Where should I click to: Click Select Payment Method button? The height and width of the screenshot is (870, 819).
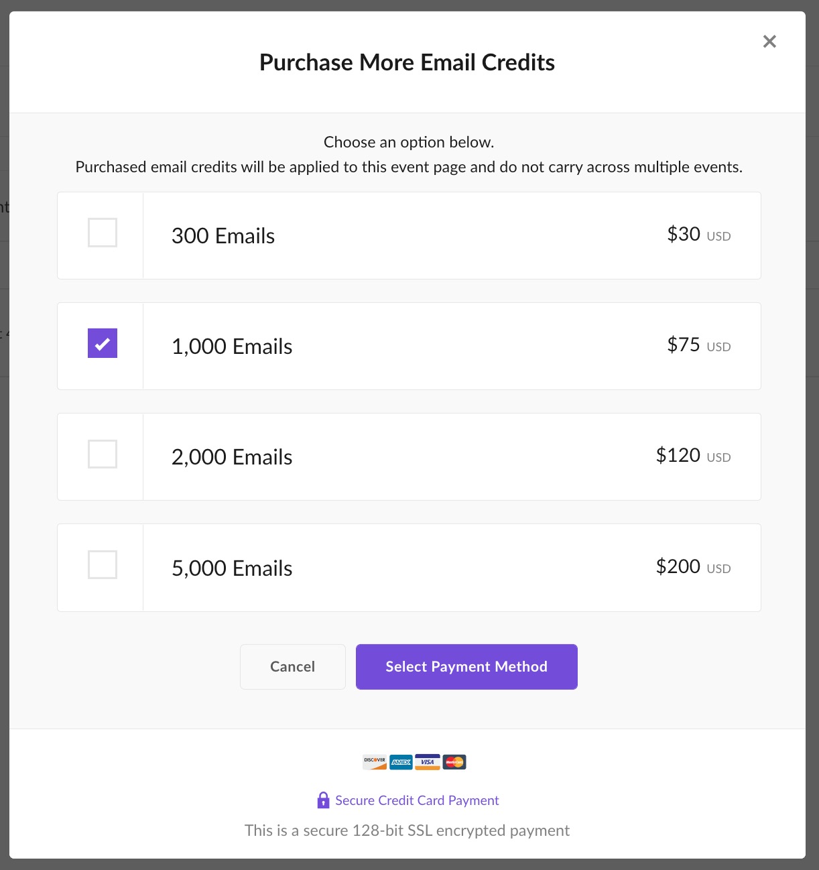pyautogui.click(x=466, y=667)
